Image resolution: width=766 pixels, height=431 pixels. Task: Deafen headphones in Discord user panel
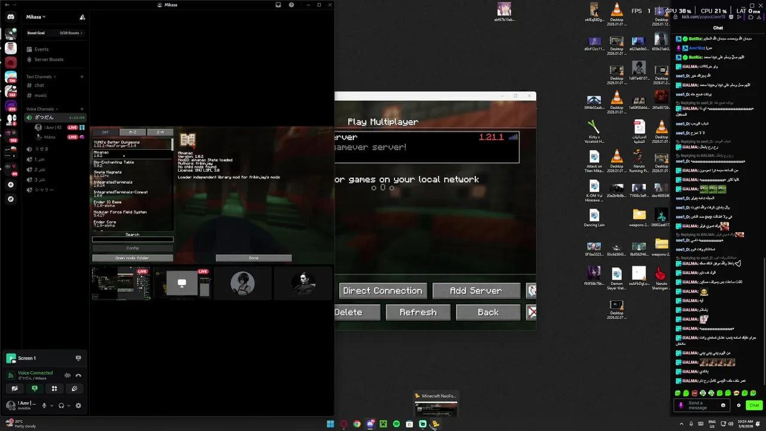point(61,405)
